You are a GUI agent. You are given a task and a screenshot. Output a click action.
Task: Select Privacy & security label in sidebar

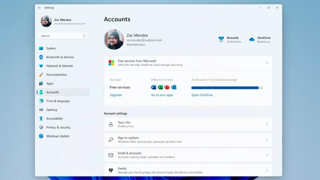point(58,127)
